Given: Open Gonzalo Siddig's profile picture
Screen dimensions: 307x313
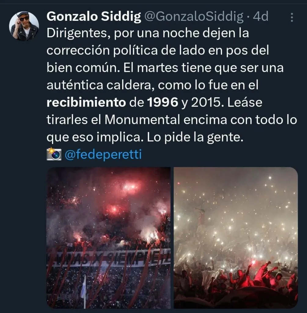Looking at the screenshot, I should [24, 26].
